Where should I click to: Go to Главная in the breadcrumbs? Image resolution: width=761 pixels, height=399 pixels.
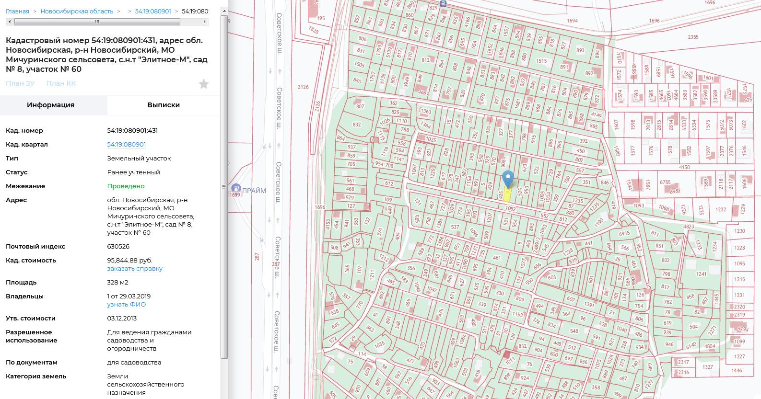click(x=17, y=11)
